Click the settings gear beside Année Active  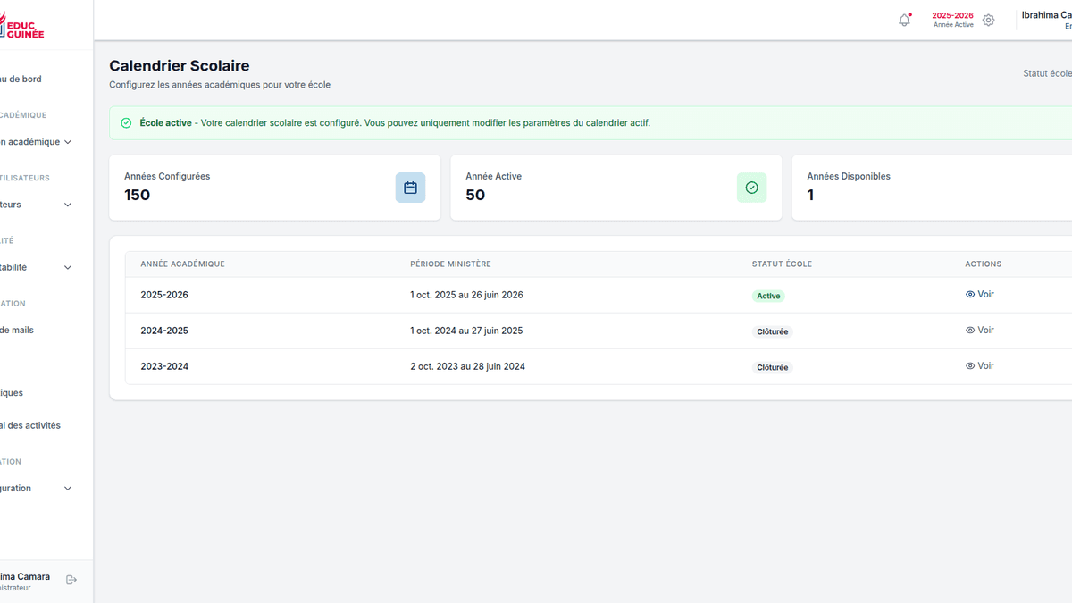pyautogui.click(x=988, y=20)
